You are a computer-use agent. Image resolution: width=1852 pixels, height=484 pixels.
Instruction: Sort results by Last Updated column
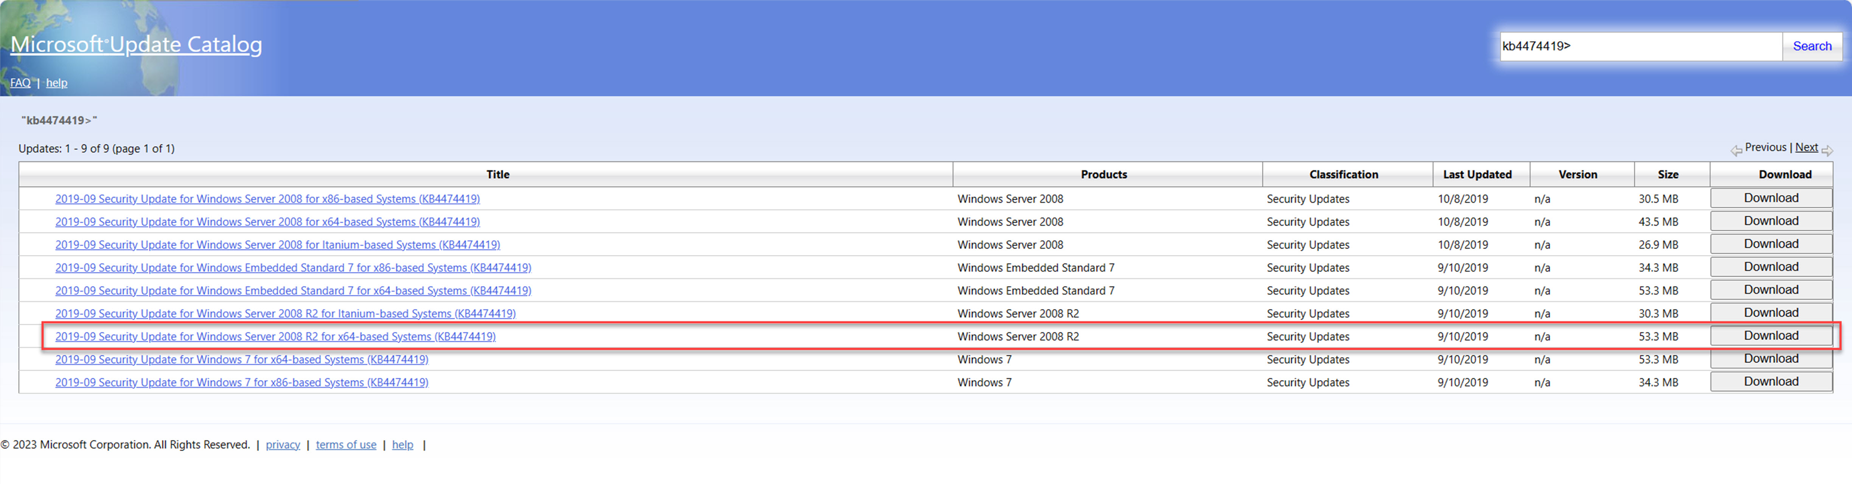pyautogui.click(x=1478, y=174)
